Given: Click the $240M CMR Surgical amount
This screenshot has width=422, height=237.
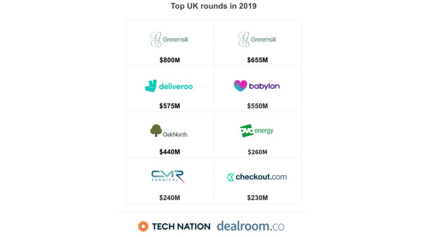Looking at the screenshot, I should 170,197.
